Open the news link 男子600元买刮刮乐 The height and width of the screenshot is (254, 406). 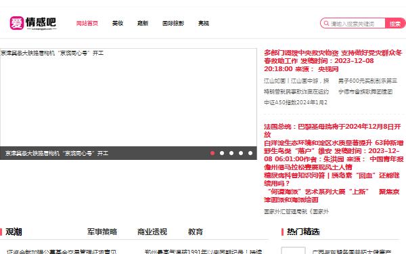[367, 81]
